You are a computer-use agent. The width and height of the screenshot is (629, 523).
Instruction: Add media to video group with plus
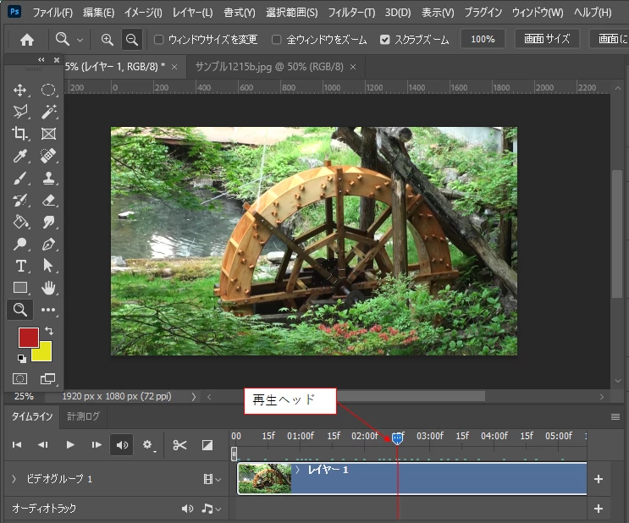[x=599, y=479]
